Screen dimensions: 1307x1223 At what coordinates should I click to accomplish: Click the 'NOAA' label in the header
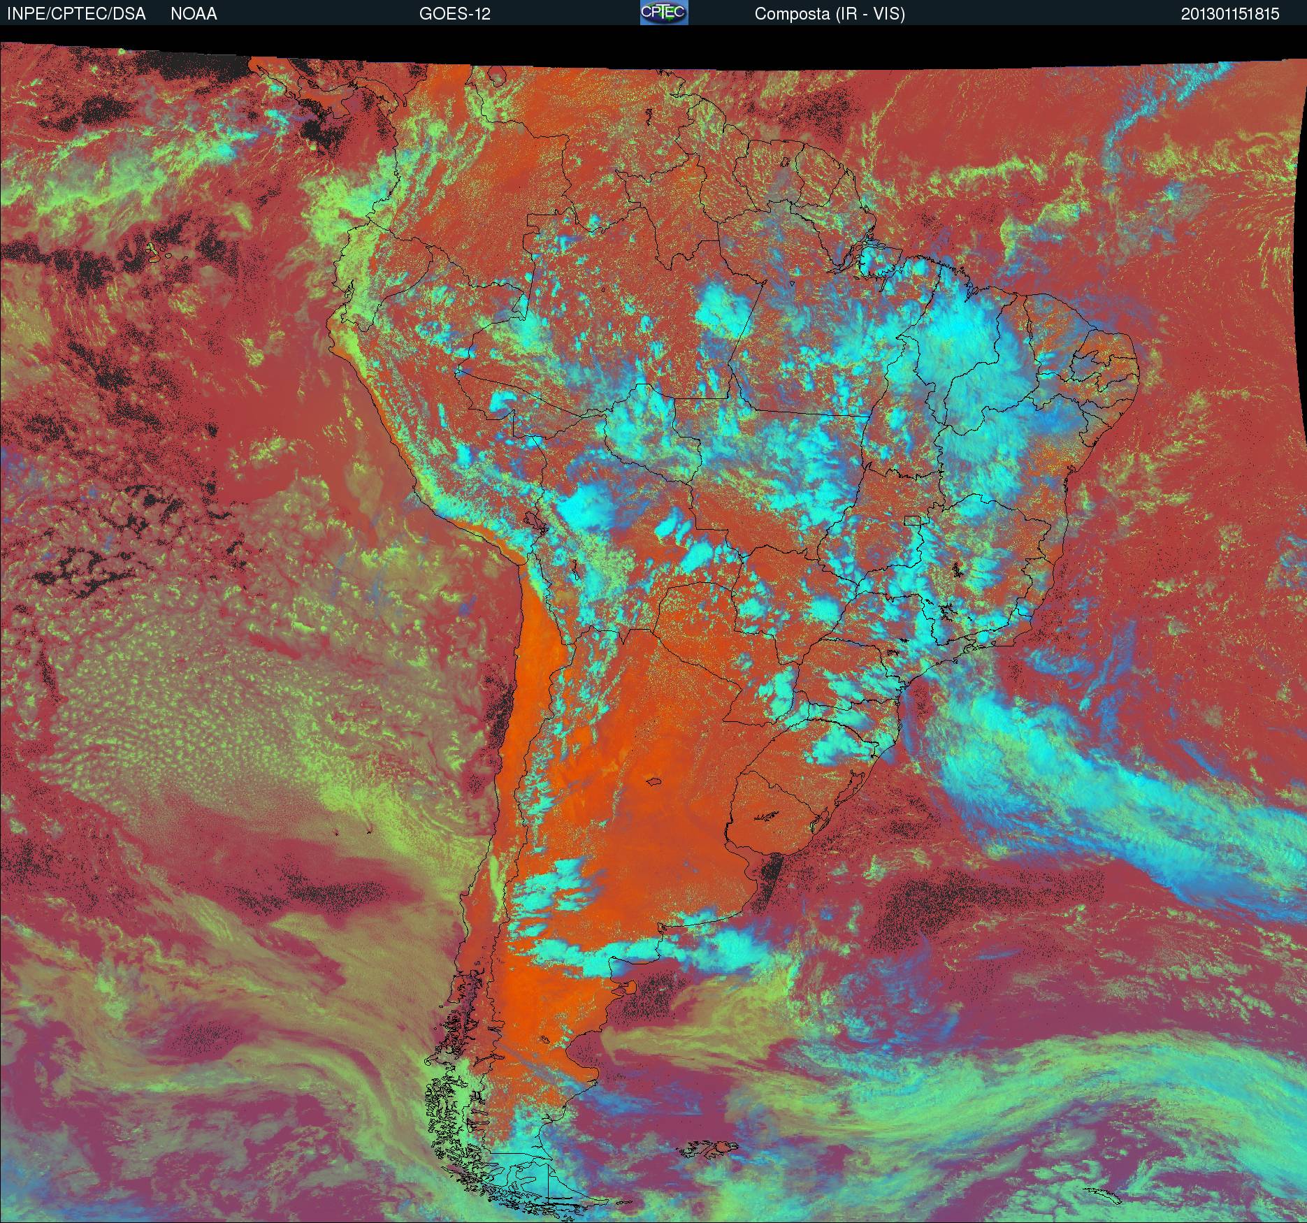[x=194, y=14]
